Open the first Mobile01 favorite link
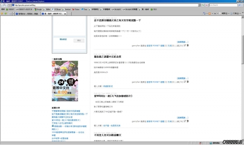 (x=116, y=9)
